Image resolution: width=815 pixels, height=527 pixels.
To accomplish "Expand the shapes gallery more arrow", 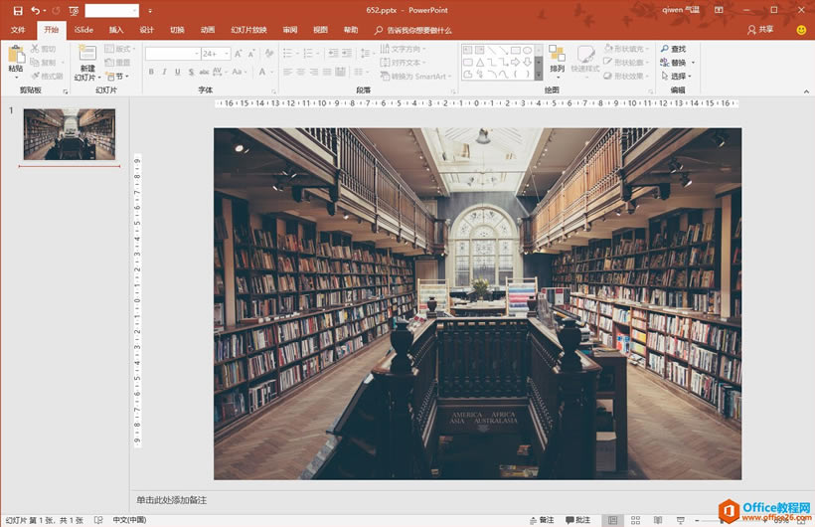I will [539, 76].
